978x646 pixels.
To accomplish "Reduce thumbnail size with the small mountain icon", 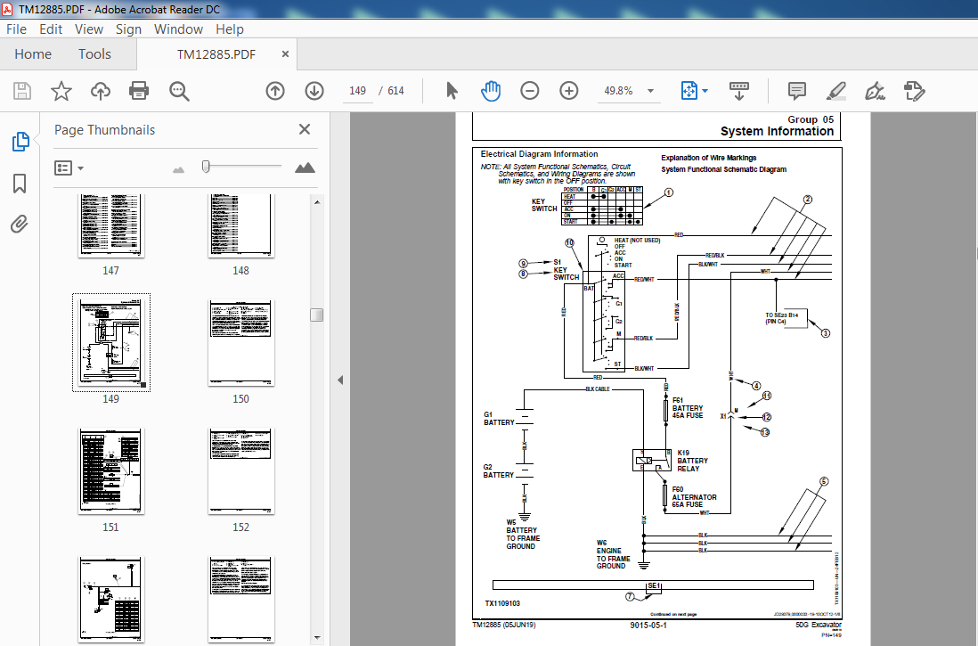I will point(179,169).
